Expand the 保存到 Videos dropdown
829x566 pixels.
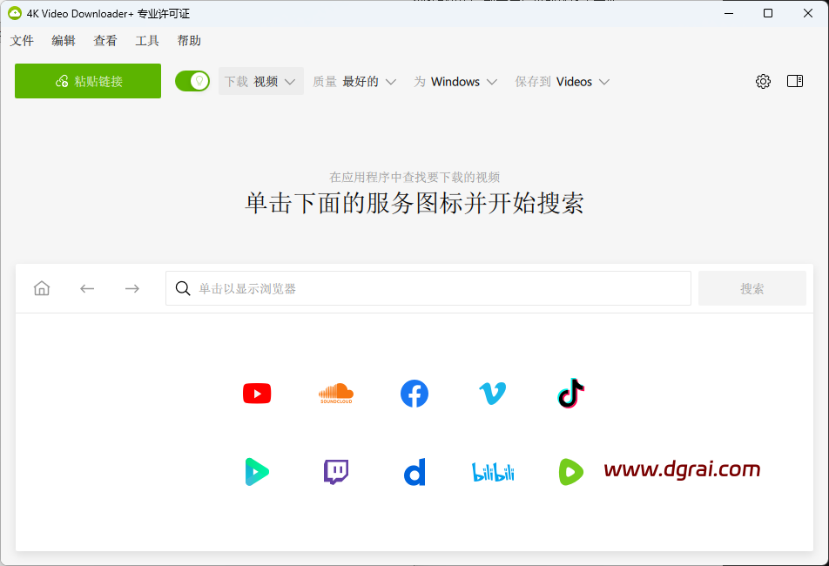coord(563,81)
